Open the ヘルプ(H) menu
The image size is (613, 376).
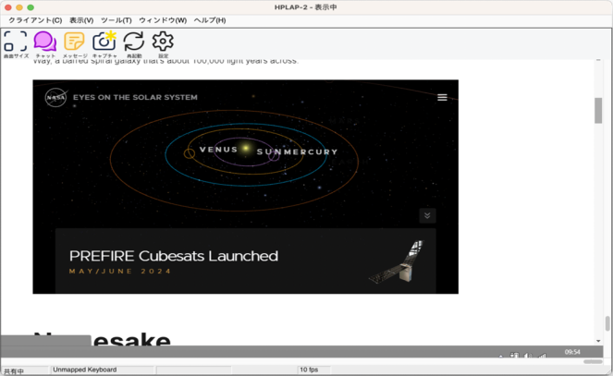point(209,20)
